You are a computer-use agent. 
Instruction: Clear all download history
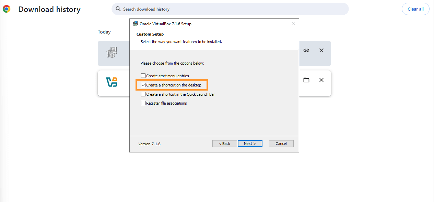[415, 9]
